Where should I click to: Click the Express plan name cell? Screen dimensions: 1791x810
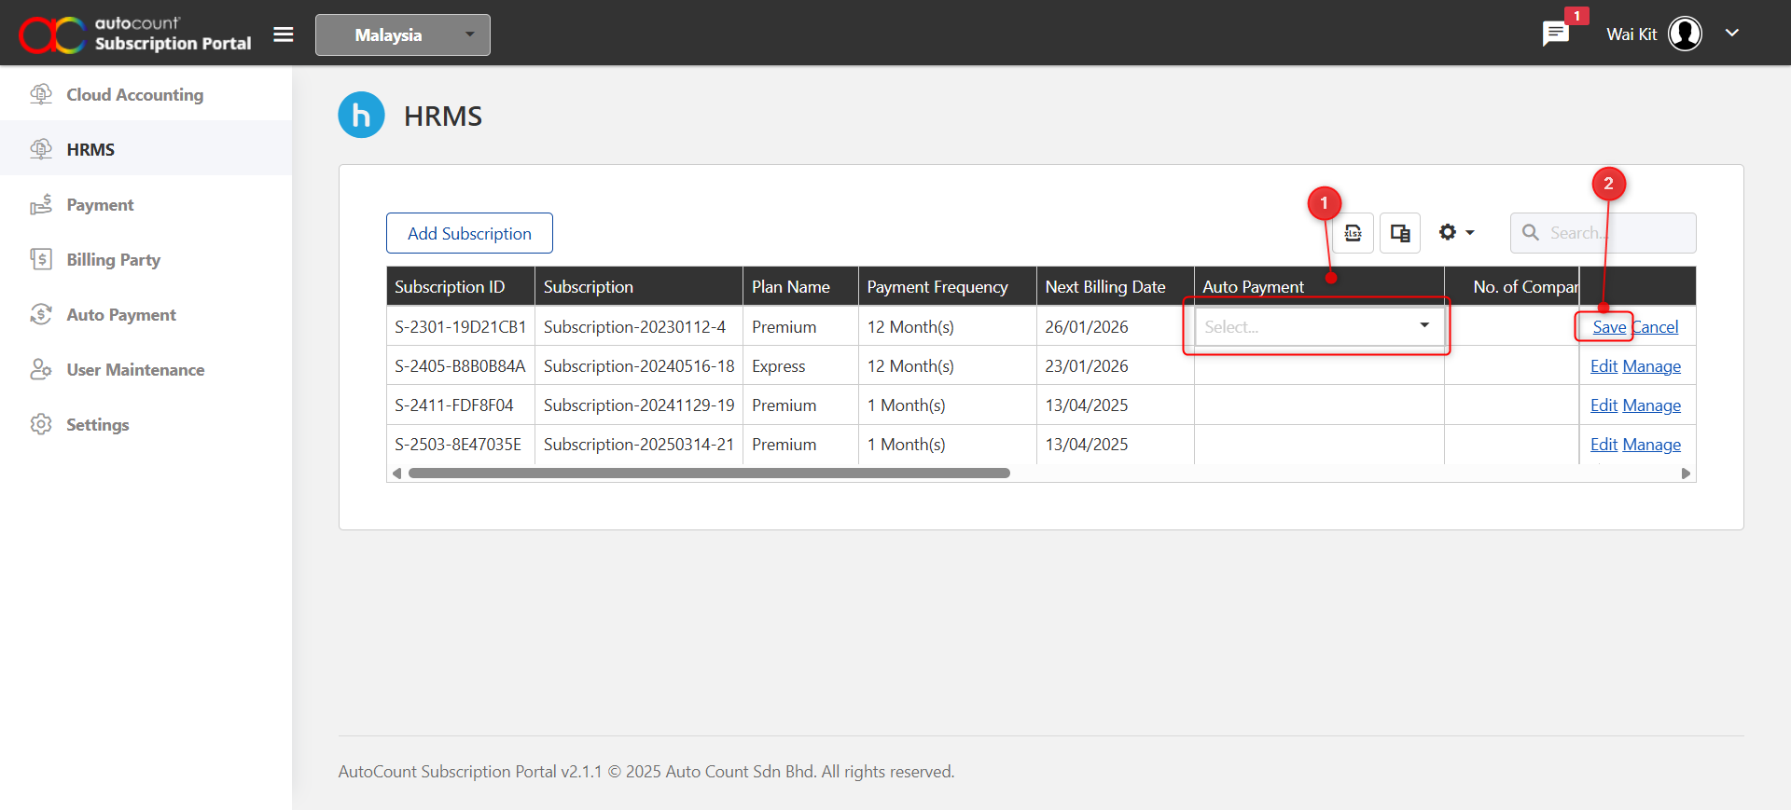[x=800, y=366]
